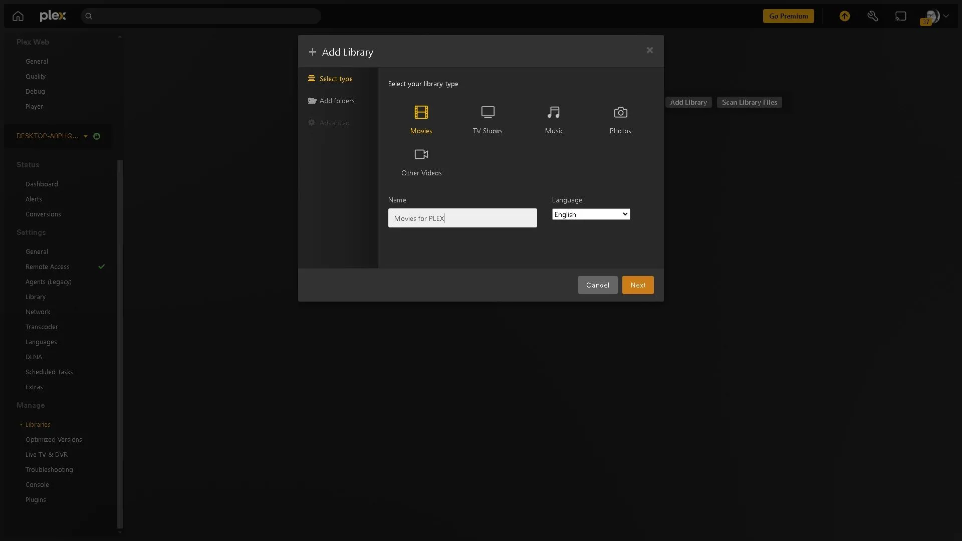Screen dimensions: 962x541
Task: Open the Dashboard status page
Action: pos(42,184)
